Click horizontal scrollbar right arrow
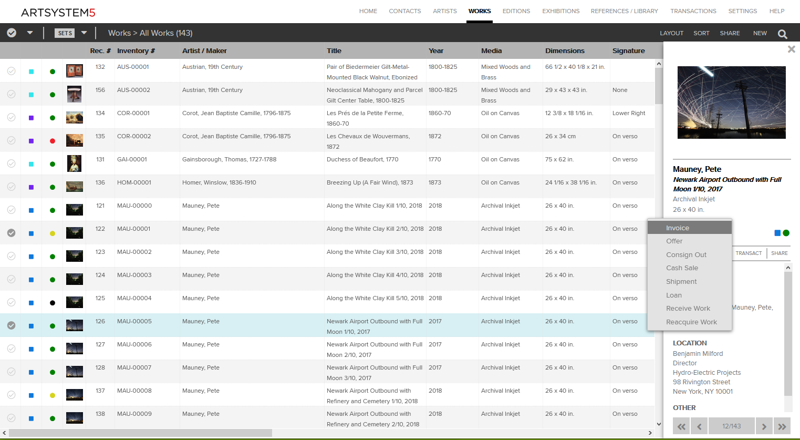Screen dimensions: 800x440 tap(650, 433)
